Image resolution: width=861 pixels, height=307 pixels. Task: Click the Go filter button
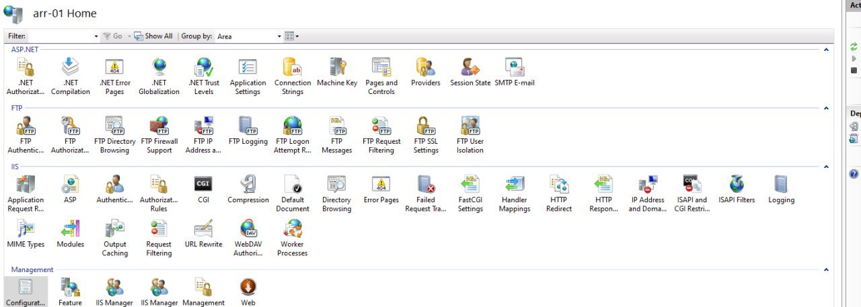(x=113, y=36)
